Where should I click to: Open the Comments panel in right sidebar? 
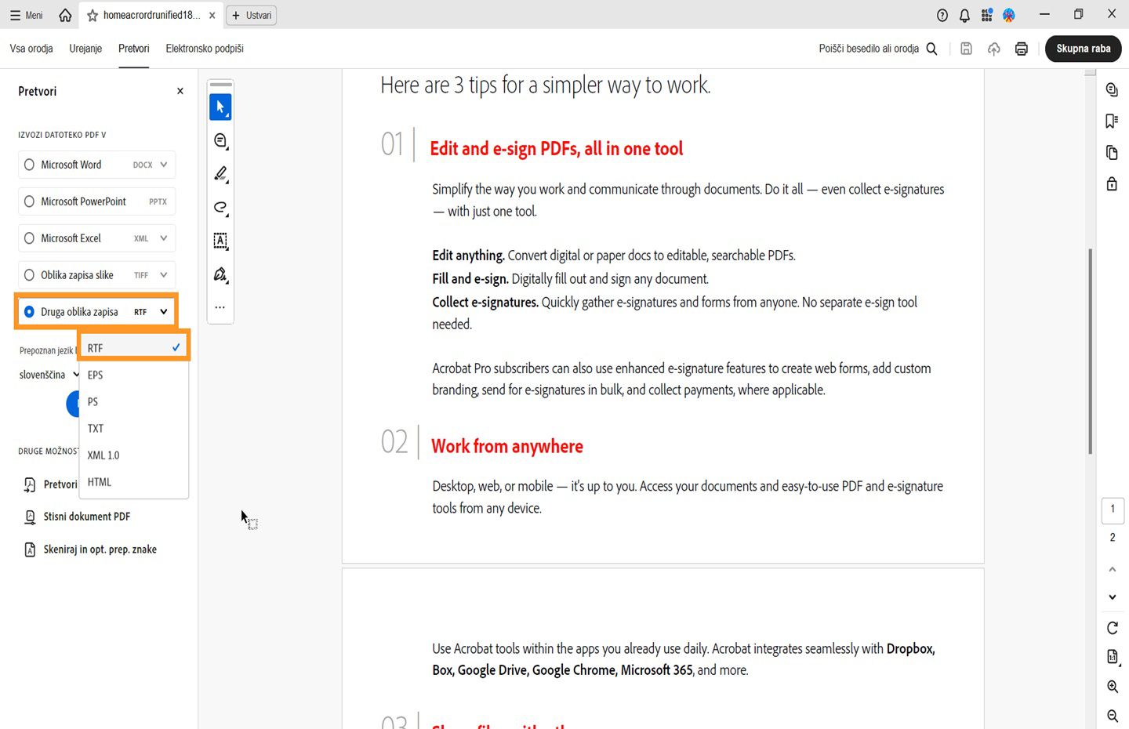(1112, 89)
